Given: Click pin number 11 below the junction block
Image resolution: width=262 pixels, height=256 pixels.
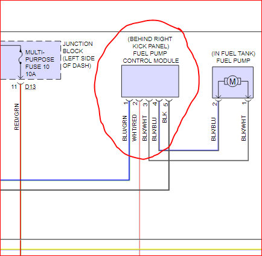Looking at the screenshot, I should [x=14, y=87].
